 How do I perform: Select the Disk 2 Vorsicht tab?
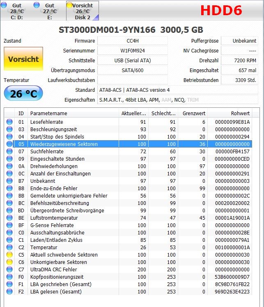(x=83, y=11)
